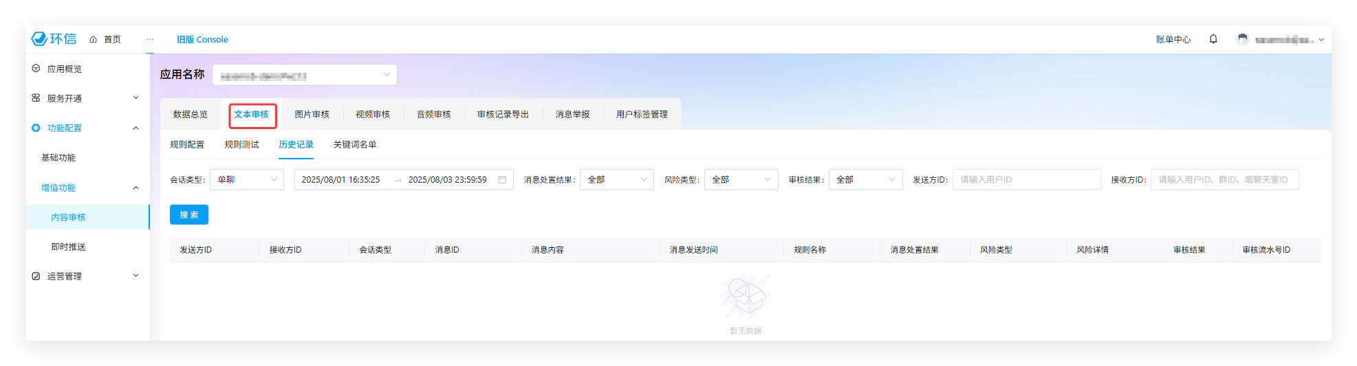The height and width of the screenshot is (366, 1357).
Task: Click the home icon beside 首页
Action: coord(93,40)
